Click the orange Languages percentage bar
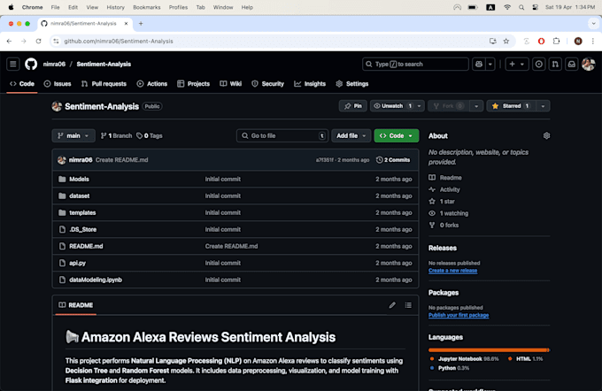 [489, 350]
